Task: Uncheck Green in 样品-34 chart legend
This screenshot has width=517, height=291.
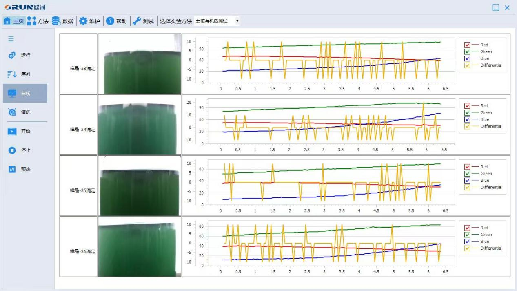Action: click(x=467, y=113)
